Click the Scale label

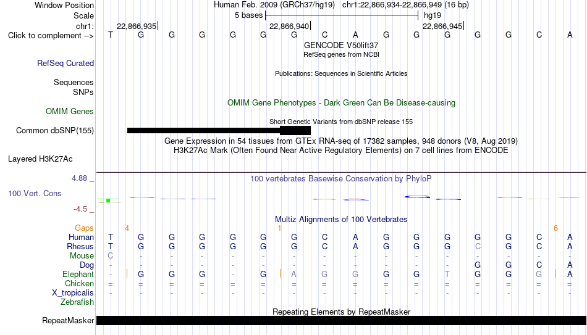pyautogui.click(x=83, y=15)
